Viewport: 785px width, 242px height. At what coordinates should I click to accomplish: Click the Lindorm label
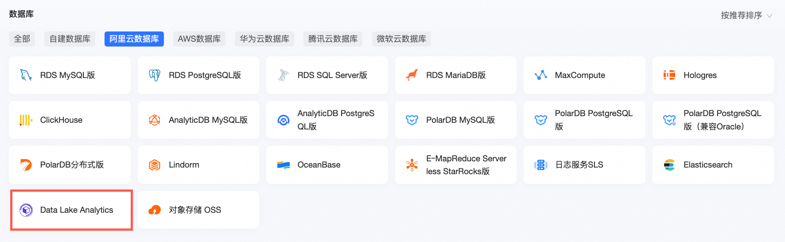tap(184, 165)
